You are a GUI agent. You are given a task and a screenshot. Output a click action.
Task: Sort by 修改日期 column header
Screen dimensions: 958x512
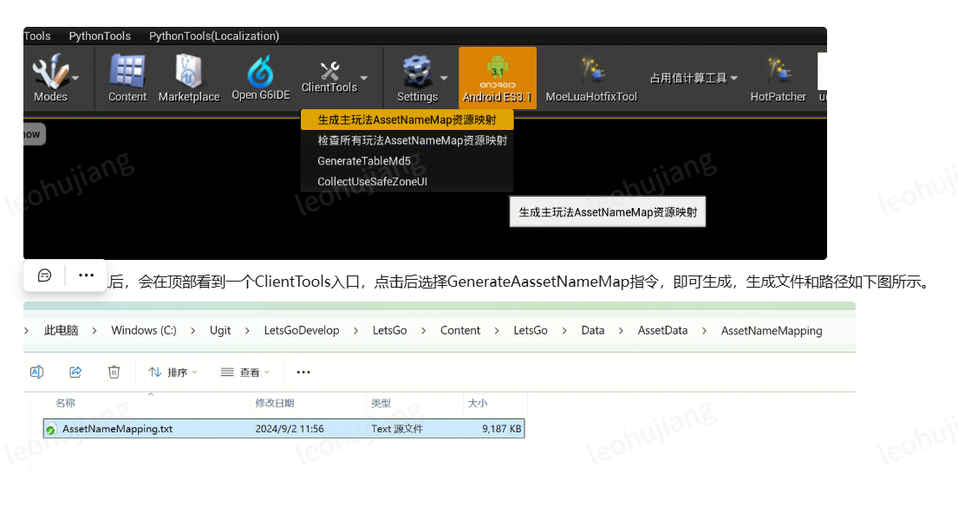tap(274, 403)
